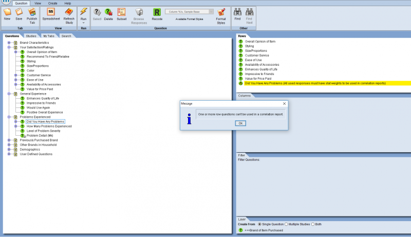The height and width of the screenshot is (237, 411).
Task: Collapse the Problems Experienced node
Action: 9,117
